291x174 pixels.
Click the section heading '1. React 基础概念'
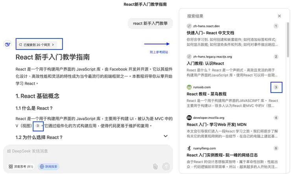[37, 96]
